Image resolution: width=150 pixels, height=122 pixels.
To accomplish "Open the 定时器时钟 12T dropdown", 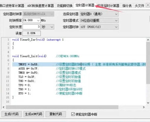I will pos(99,27).
